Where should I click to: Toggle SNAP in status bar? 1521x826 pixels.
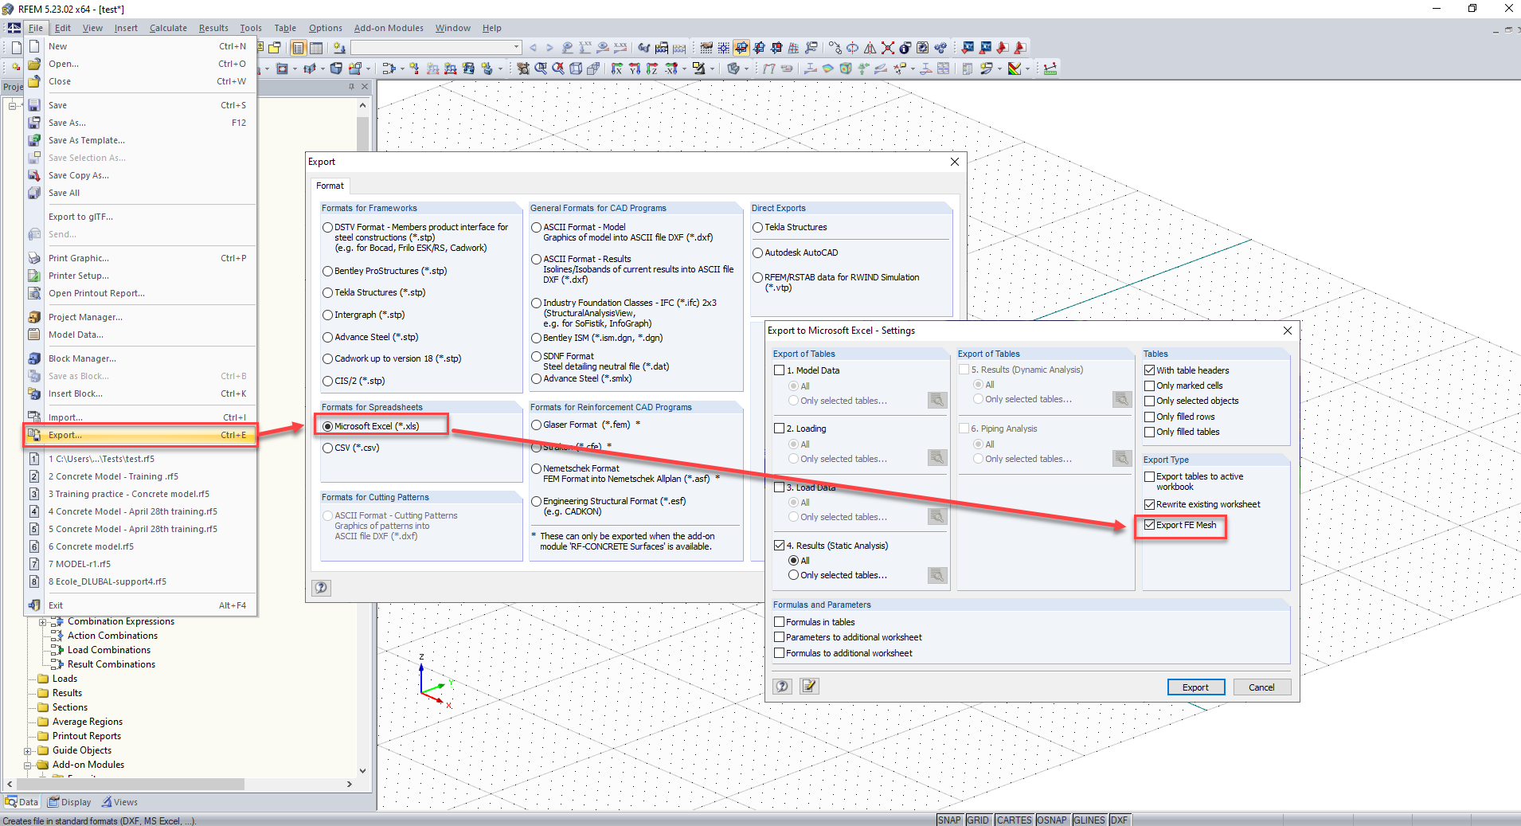point(949,820)
